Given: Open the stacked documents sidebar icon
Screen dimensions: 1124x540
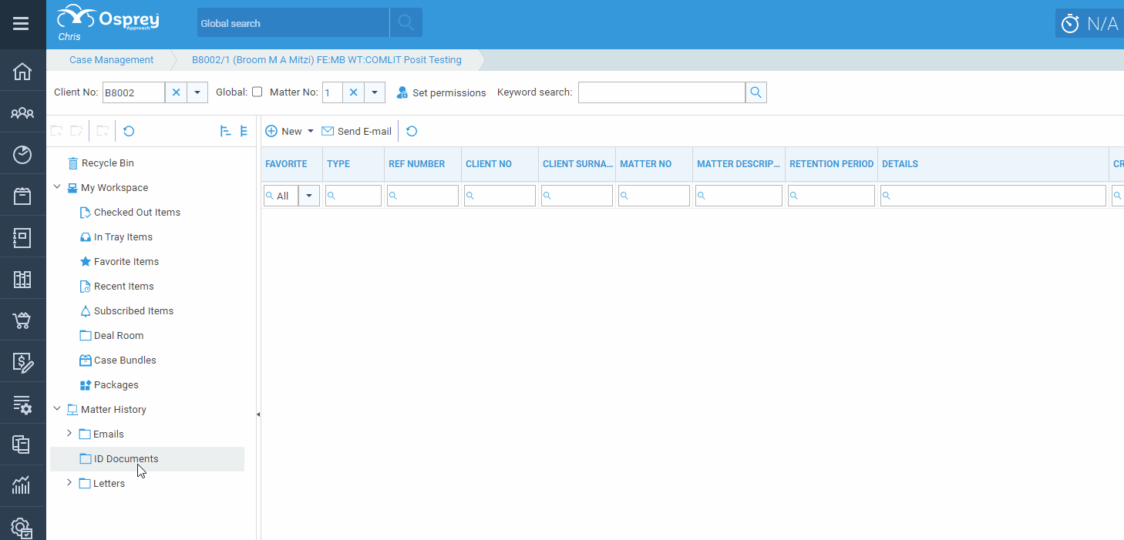Looking at the screenshot, I should tap(22, 444).
